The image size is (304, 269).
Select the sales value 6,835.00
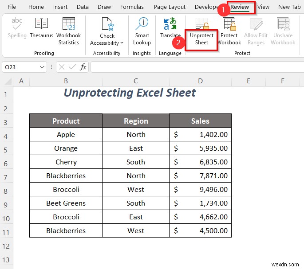[200, 162]
